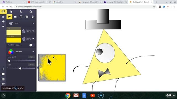Viewport: 177px width, 99px height.
Task: Click the orange extension icon
Action: coord(168,7)
